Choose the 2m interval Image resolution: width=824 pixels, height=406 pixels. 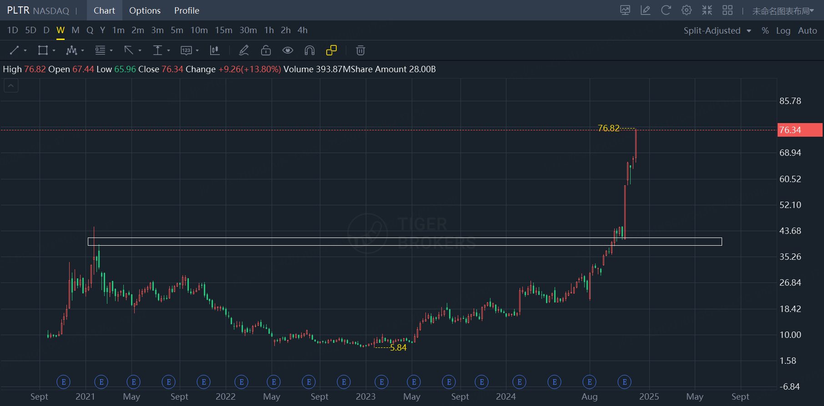(138, 30)
